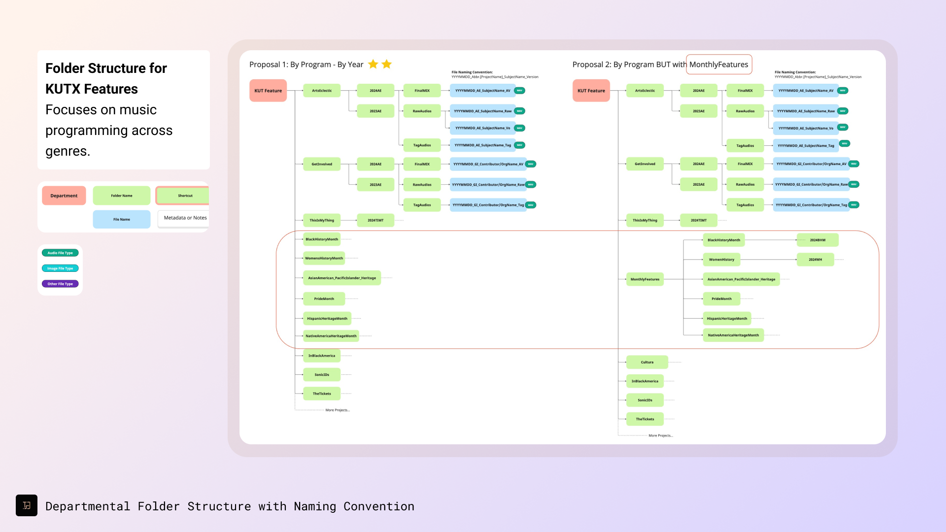
Task: Select the BlackHistoryMonth node in Proposal 1
Action: point(322,239)
